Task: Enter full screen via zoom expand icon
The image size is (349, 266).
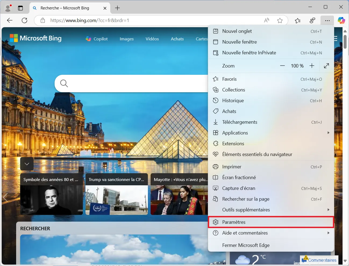Action: tap(326, 66)
